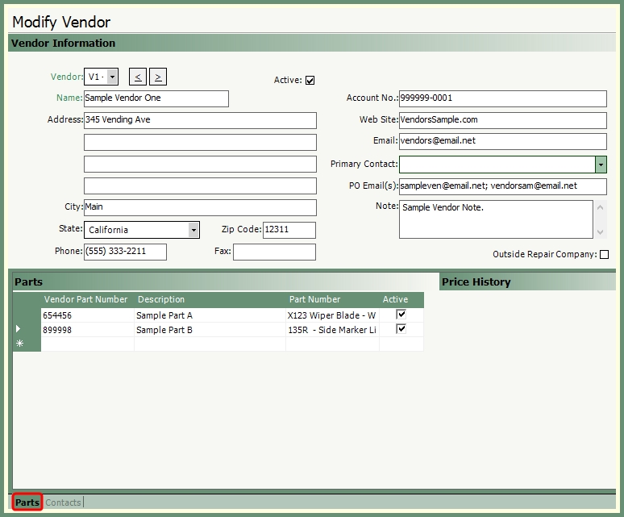Sort by Vendor Part Number column header

85,299
